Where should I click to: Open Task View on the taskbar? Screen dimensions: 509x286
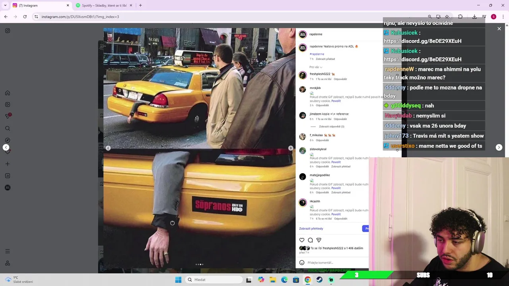point(249,280)
